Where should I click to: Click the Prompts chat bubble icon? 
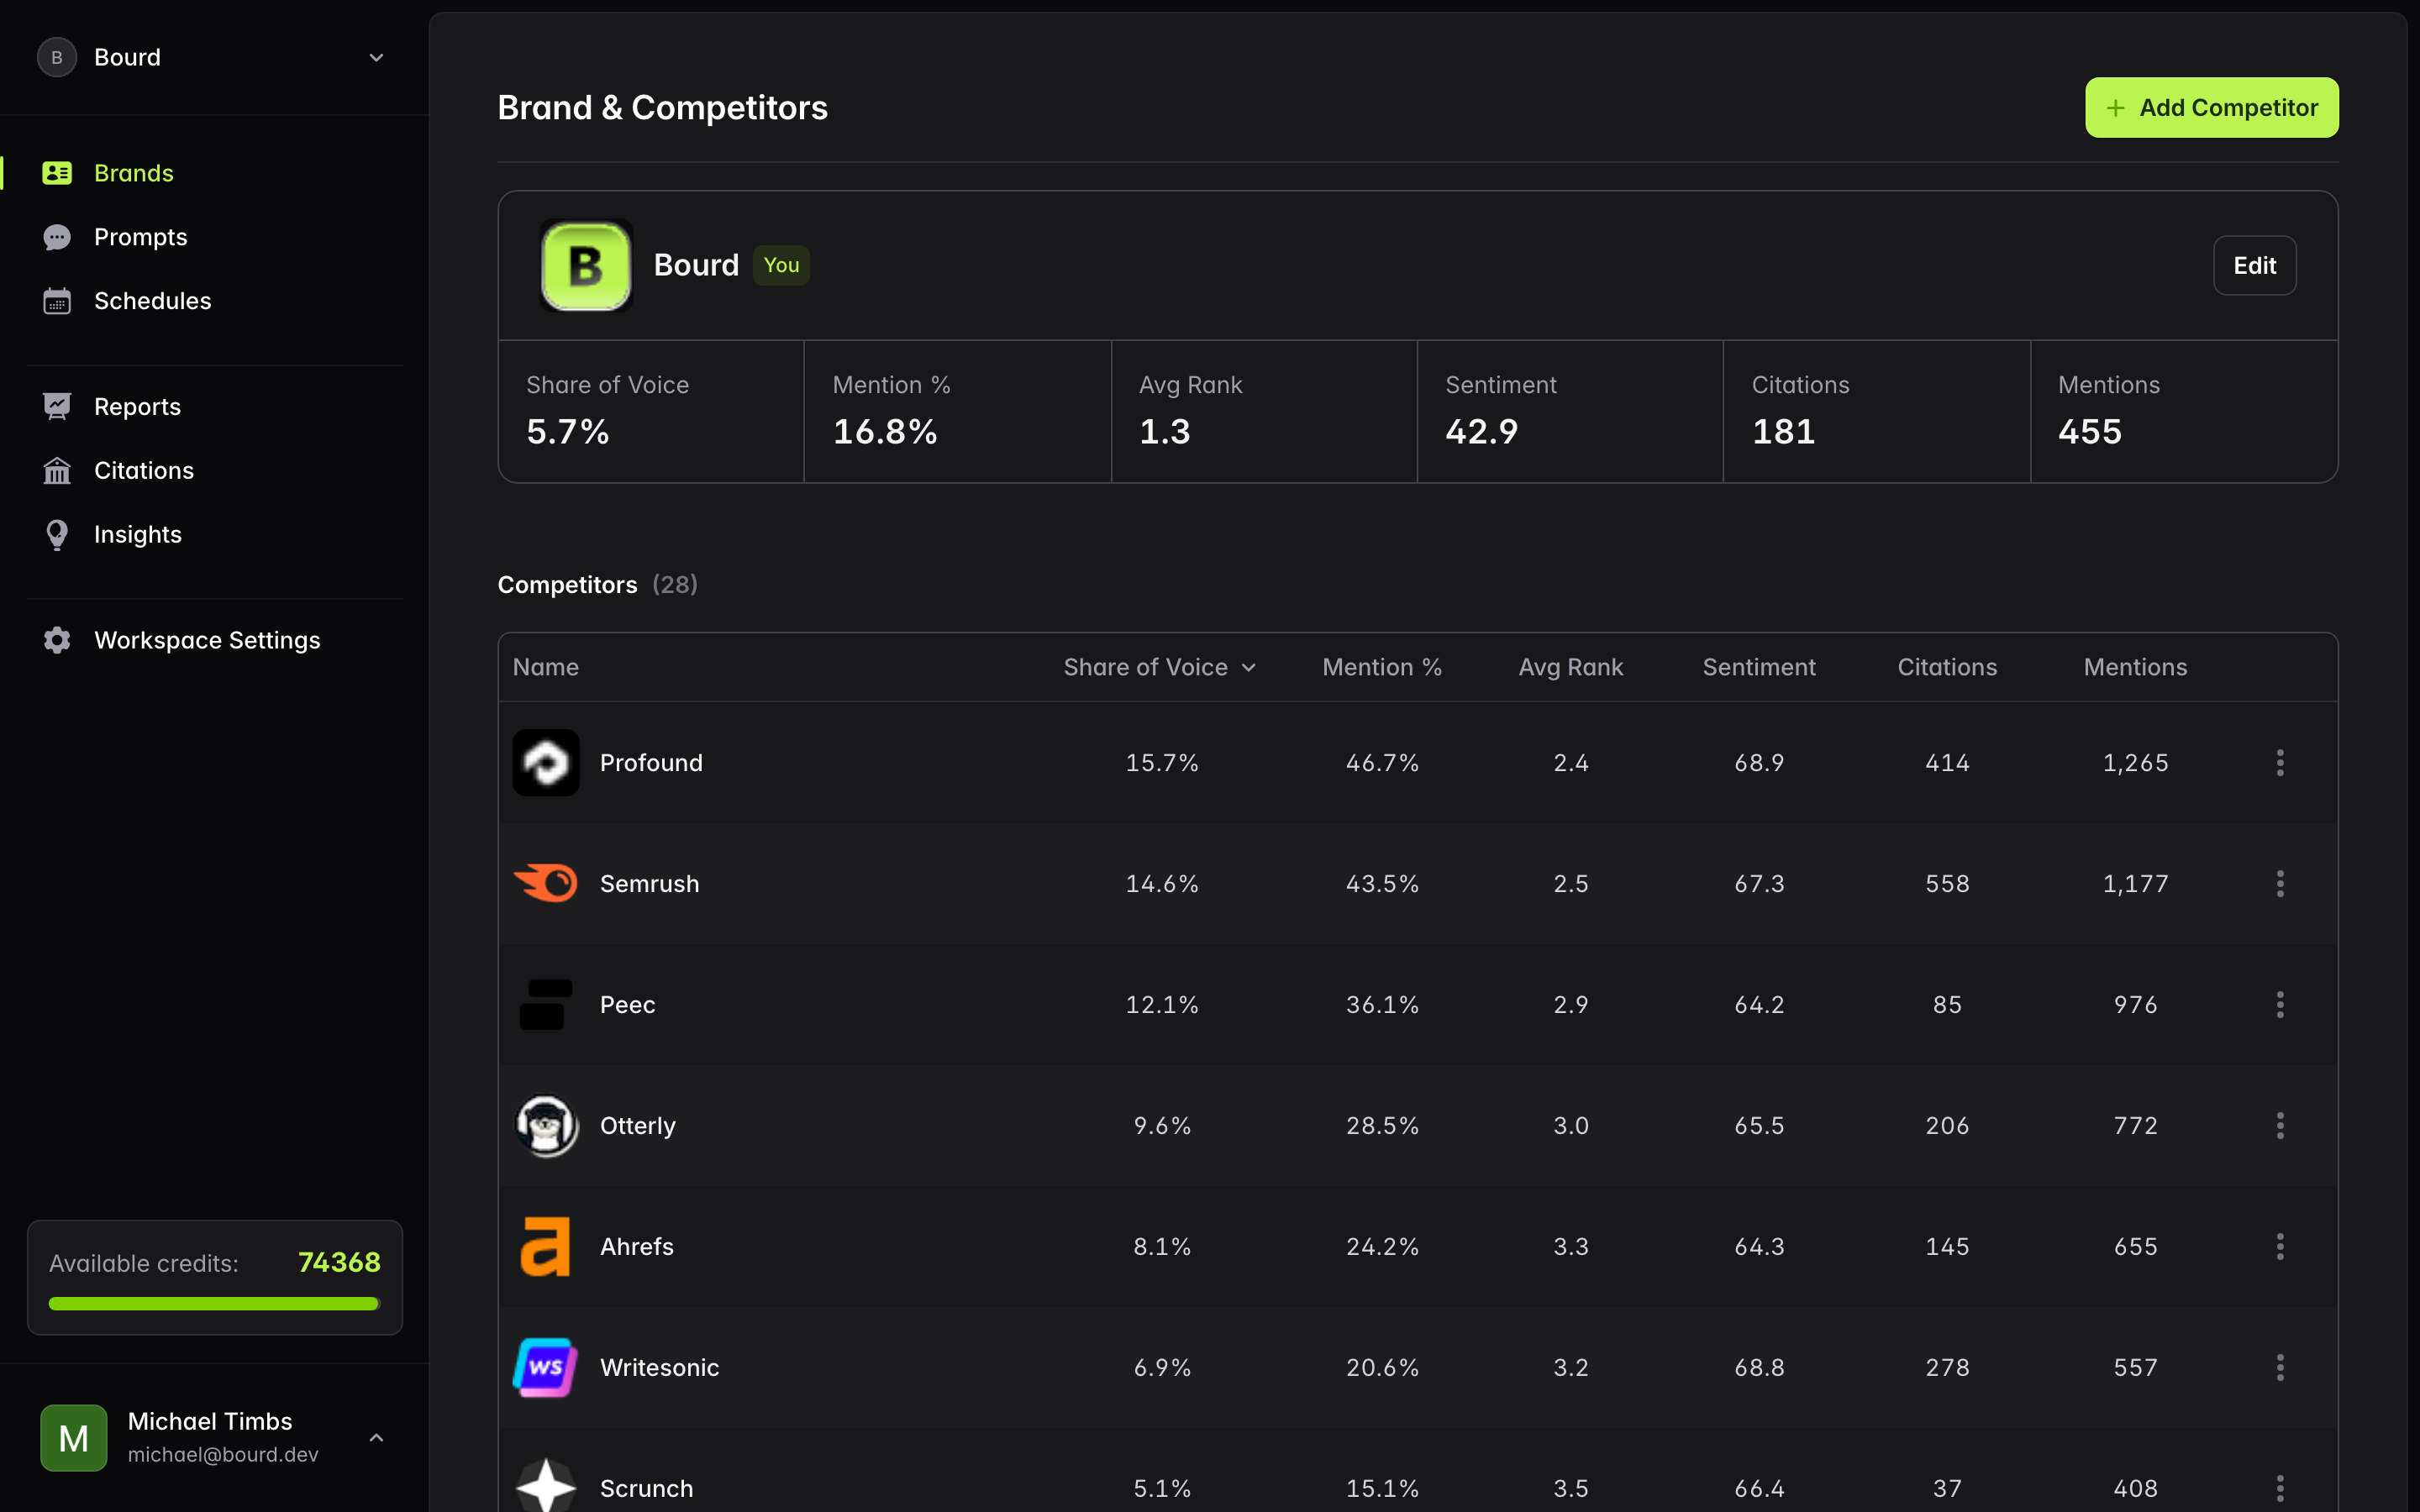tap(57, 237)
